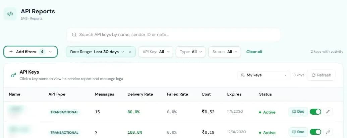
Task: Focus the Search API keys field
Action: pyautogui.click(x=174, y=35)
